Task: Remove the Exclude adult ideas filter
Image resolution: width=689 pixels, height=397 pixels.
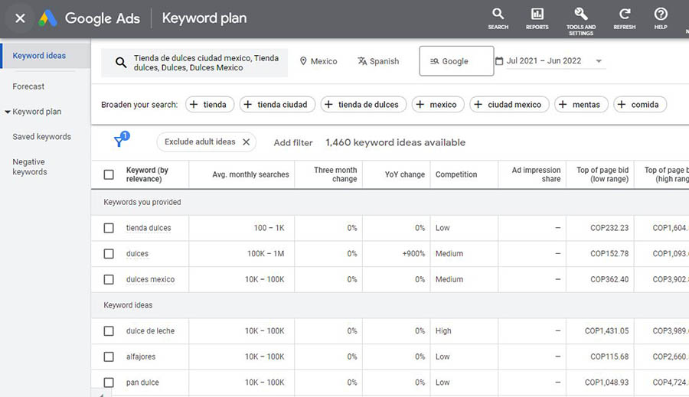Action: tap(246, 142)
